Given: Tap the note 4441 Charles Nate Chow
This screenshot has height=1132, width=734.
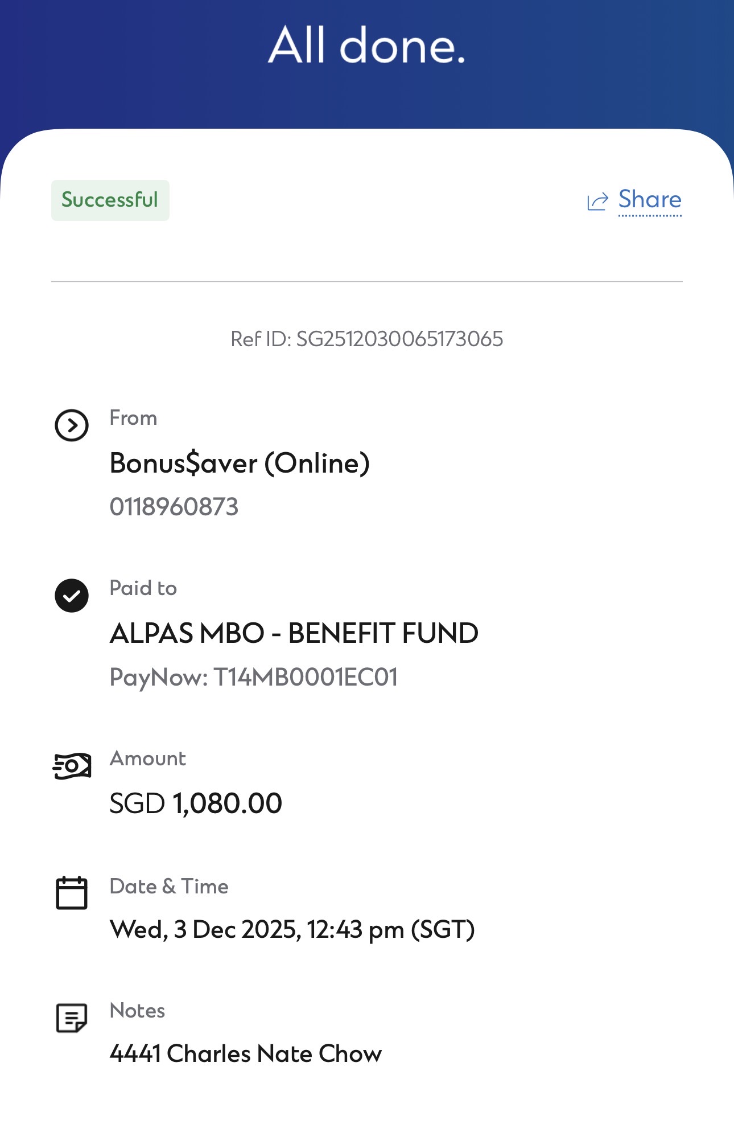Looking at the screenshot, I should (246, 1054).
